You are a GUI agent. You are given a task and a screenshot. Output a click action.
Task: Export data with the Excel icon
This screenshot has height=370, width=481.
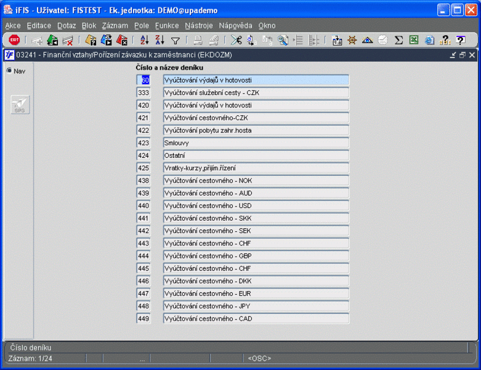click(414, 40)
